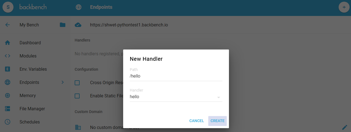Click the CREATE button

point(217,121)
